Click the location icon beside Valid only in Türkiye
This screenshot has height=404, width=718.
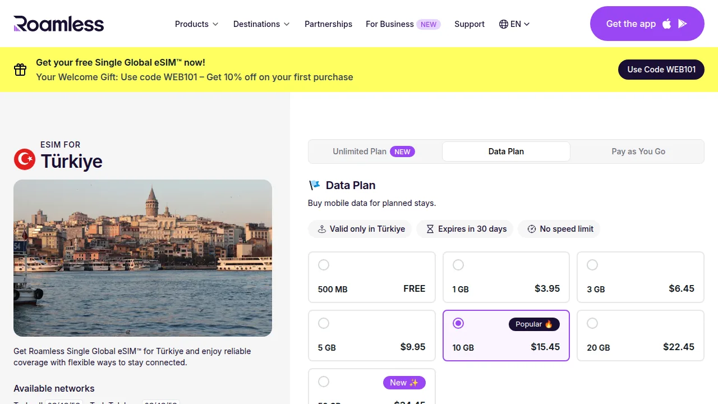pos(322,229)
